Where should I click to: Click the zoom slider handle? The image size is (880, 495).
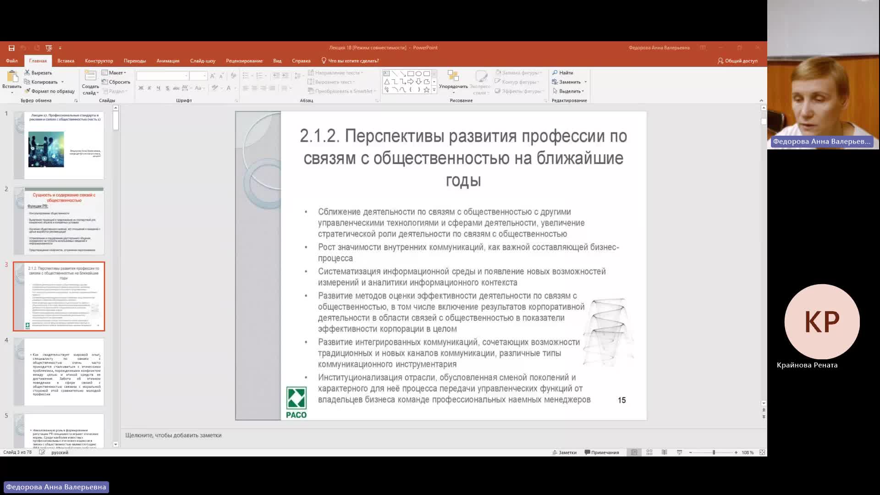tap(714, 452)
